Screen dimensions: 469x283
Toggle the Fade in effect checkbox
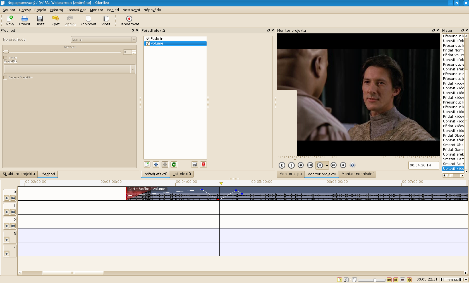coord(148,39)
